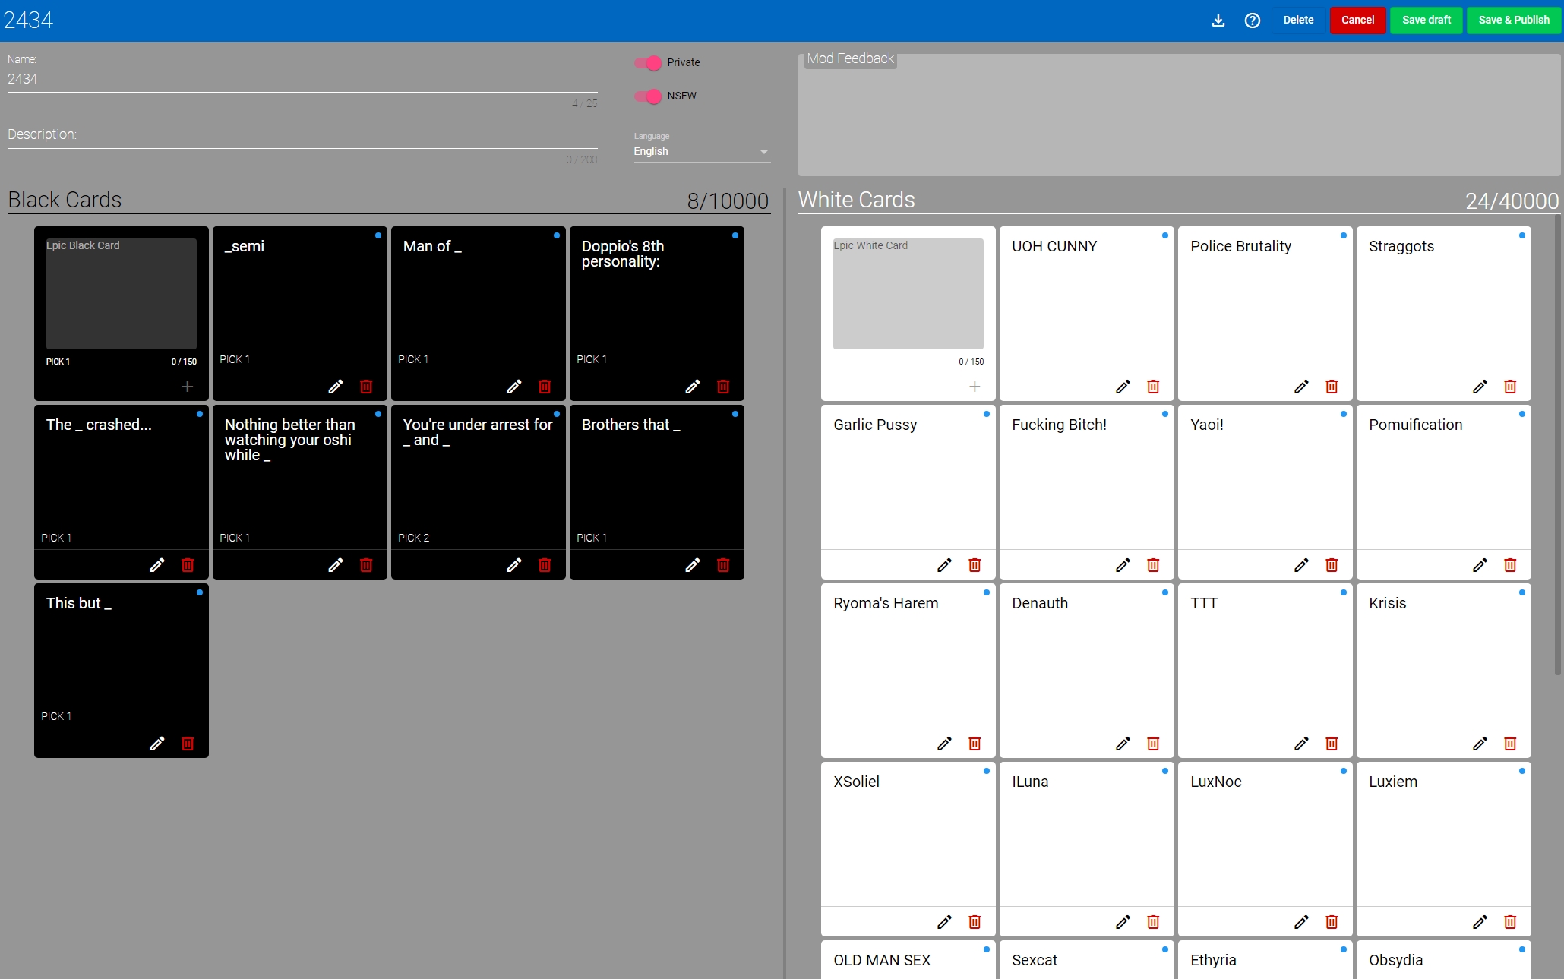The width and height of the screenshot is (1564, 979).
Task: Open the Language dropdown
Action: (701, 152)
